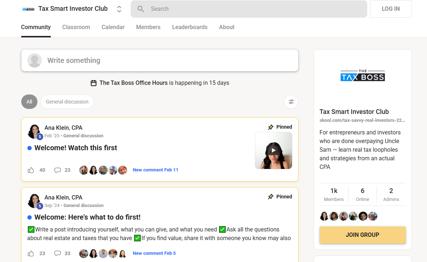Click the 2 Admins stat
The image size is (427, 262).
coord(391,194)
